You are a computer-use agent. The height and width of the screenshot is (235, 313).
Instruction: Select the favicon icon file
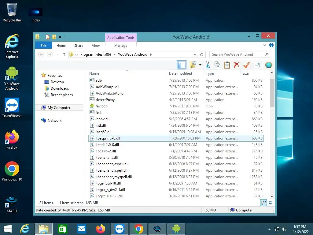pos(176,106)
